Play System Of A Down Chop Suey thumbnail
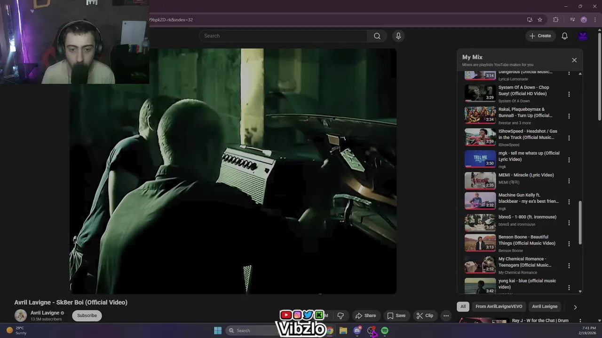This screenshot has width=602, height=338. (x=480, y=93)
